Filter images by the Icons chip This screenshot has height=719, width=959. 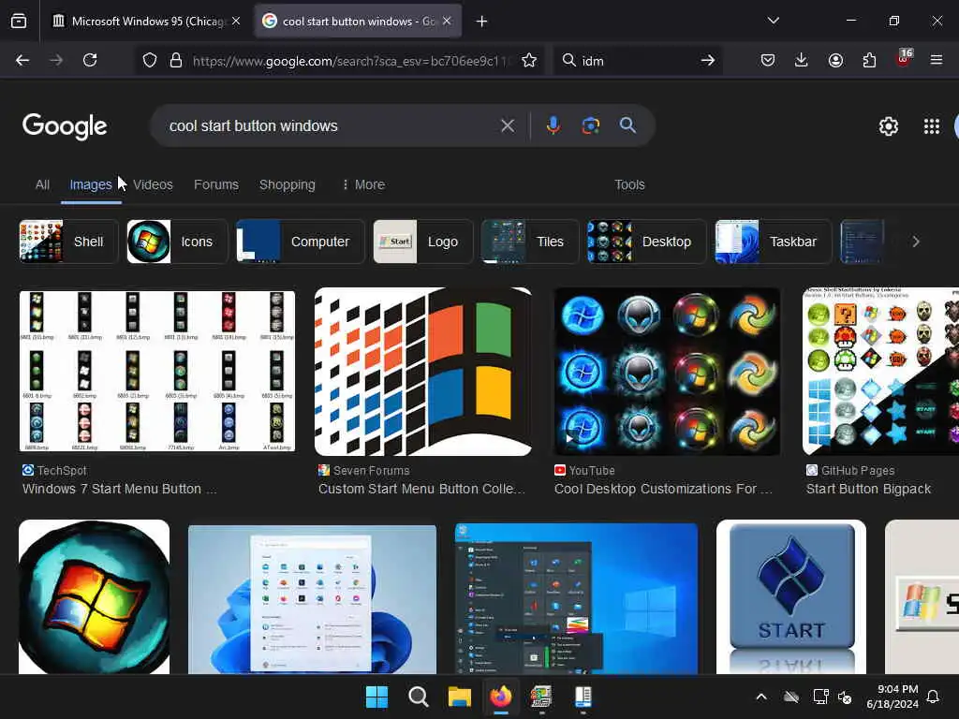pos(177,242)
